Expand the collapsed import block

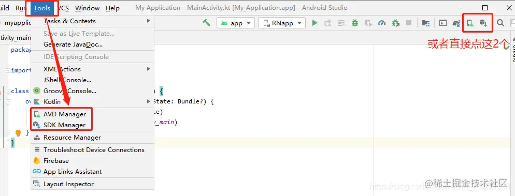click(8, 70)
